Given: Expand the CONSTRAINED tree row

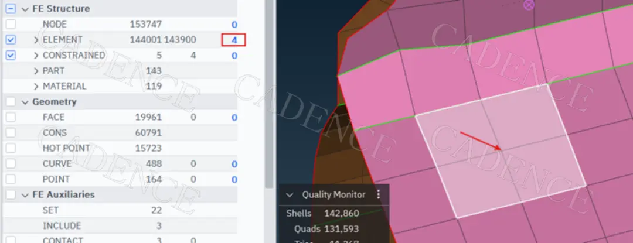Looking at the screenshot, I should pyautogui.click(x=36, y=55).
